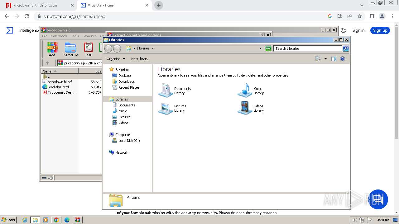Bookmark this page with the star icon
This screenshot has width=399, height=224.
360,16
